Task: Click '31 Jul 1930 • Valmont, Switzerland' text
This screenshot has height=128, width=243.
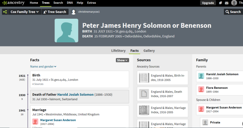Action: coord(55,99)
